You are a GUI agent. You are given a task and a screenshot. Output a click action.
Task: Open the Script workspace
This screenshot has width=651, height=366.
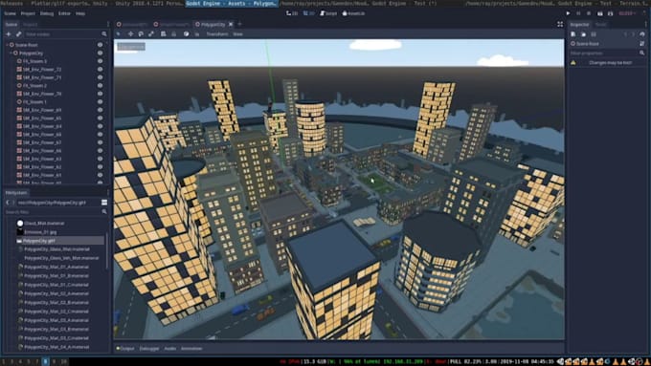pos(328,13)
